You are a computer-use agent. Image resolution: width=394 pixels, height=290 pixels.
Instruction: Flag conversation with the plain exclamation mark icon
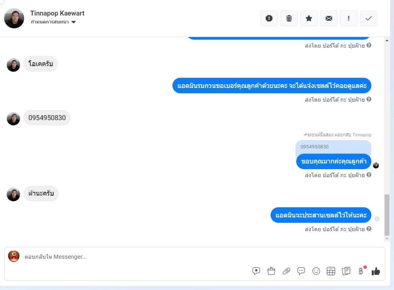pos(348,19)
